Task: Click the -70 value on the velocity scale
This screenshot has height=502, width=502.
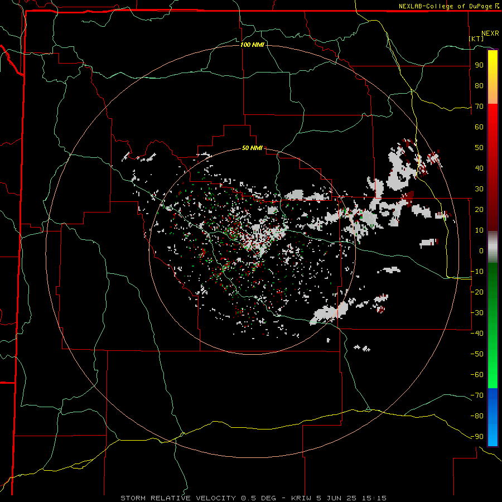Action: 477,395
